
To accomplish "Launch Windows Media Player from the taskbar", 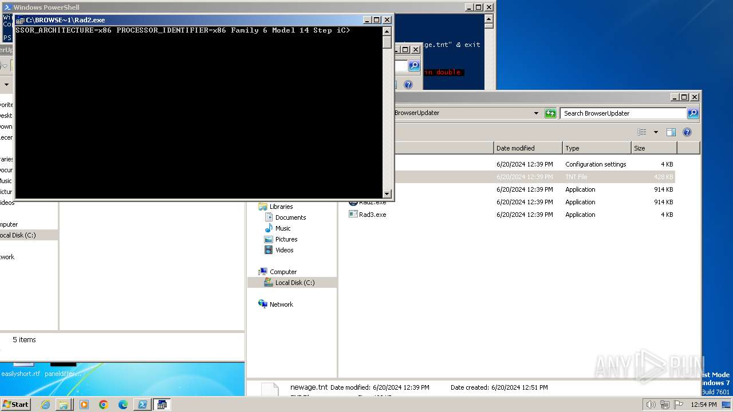I will pyautogui.click(x=84, y=405).
